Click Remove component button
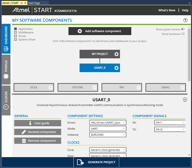The width and height of the screenshot is (192, 168). click(38, 141)
